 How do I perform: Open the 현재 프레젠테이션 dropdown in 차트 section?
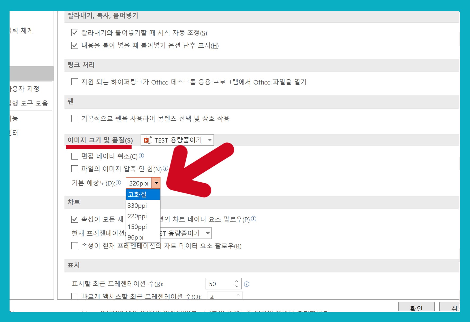tap(208, 233)
